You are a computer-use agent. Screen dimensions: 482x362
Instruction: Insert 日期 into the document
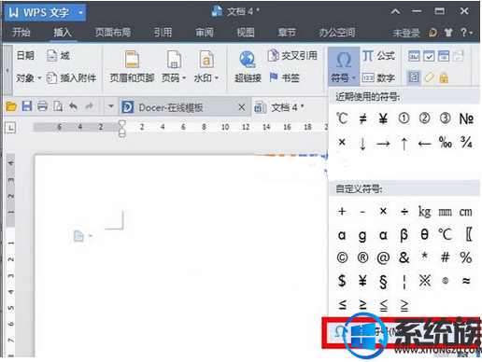point(25,56)
